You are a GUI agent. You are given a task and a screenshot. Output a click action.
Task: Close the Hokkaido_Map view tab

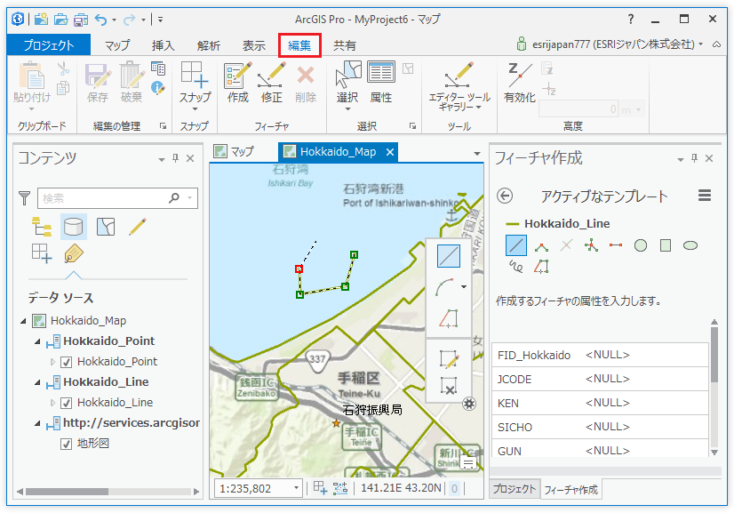tap(389, 152)
